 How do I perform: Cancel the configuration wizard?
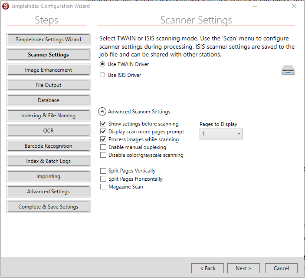281,268
